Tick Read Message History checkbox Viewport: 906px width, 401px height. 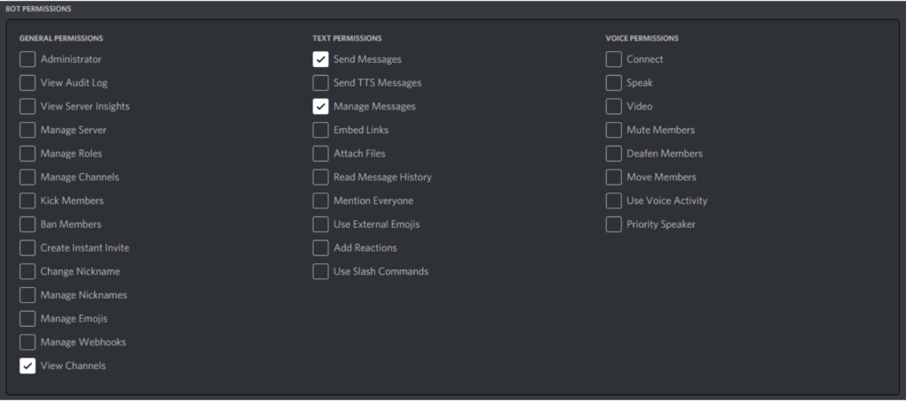[320, 178]
